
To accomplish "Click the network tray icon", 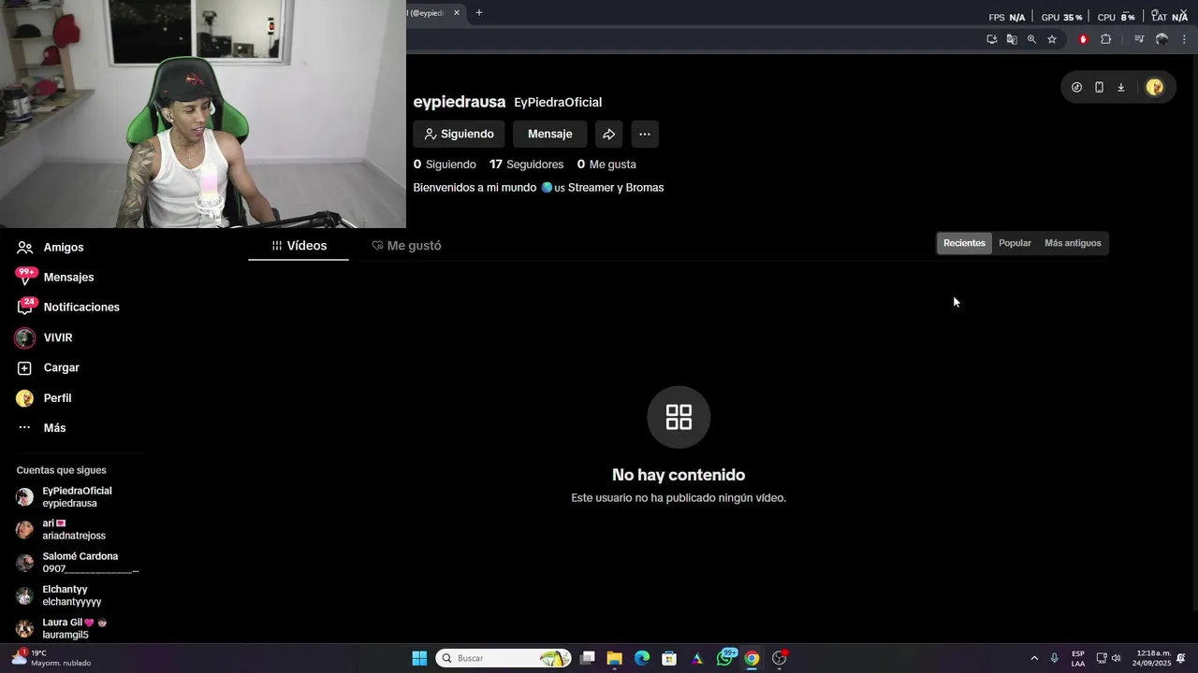I will click(1102, 658).
